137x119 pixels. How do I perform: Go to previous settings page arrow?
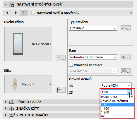[7, 13]
